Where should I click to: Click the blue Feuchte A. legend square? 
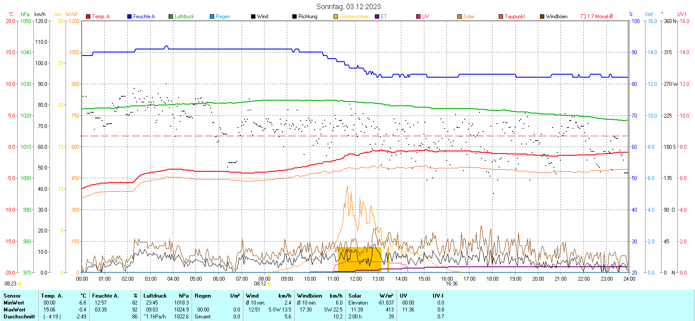click(x=129, y=16)
